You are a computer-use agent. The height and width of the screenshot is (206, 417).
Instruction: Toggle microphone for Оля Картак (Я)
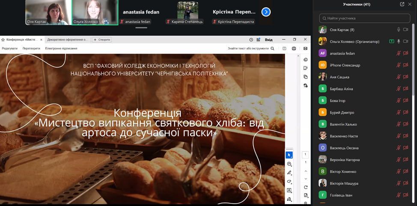coord(398,29)
